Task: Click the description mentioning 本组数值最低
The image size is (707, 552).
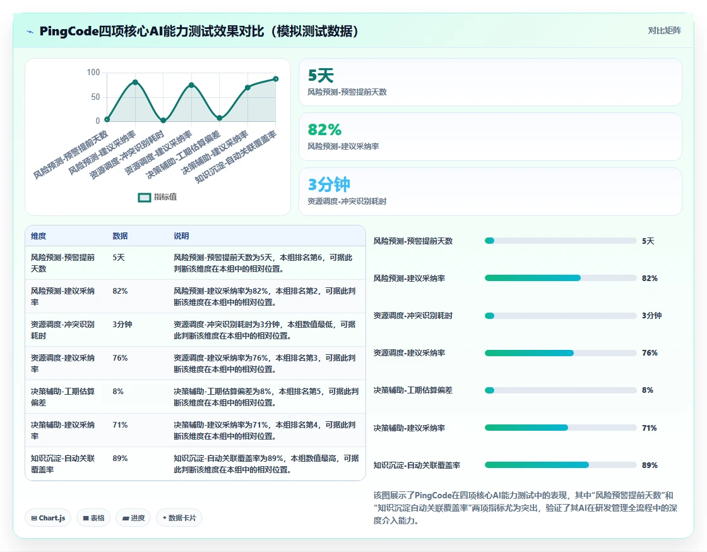Action: [264, 330]
